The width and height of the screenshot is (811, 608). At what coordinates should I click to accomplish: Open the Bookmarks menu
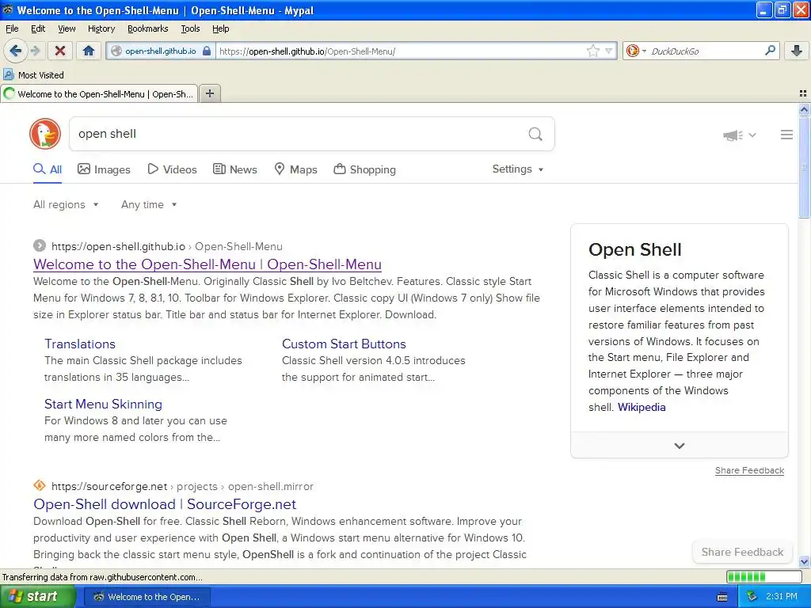point(147,28)
